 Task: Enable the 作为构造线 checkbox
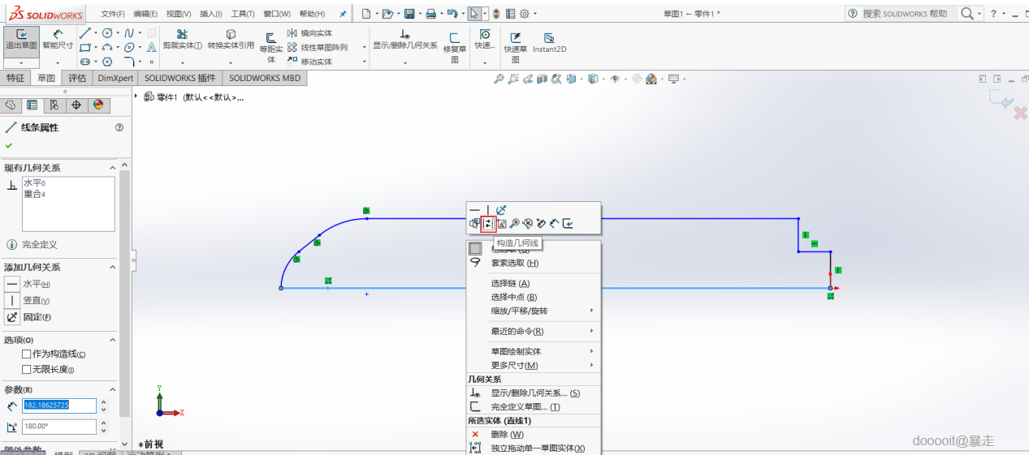(27, 354)
